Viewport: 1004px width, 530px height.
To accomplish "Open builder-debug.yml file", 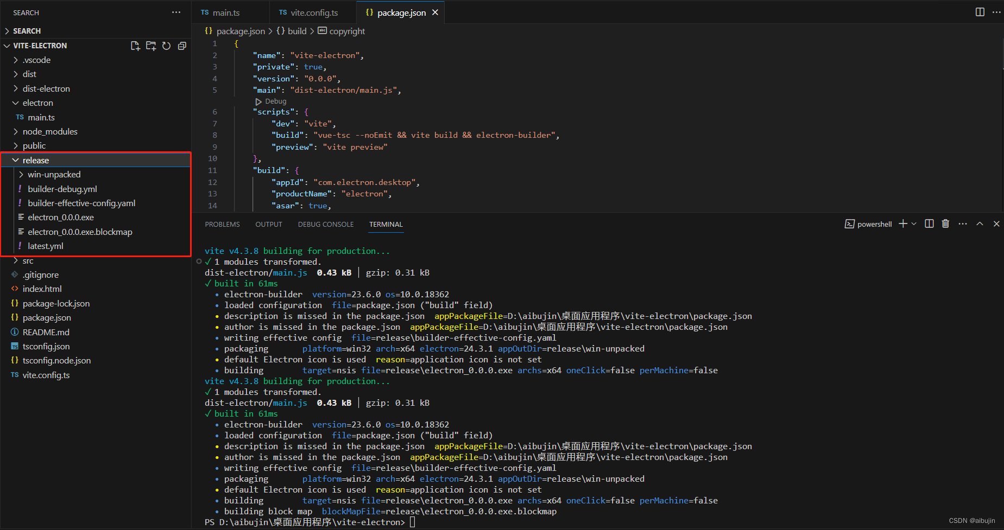I will tap(96, 189).
